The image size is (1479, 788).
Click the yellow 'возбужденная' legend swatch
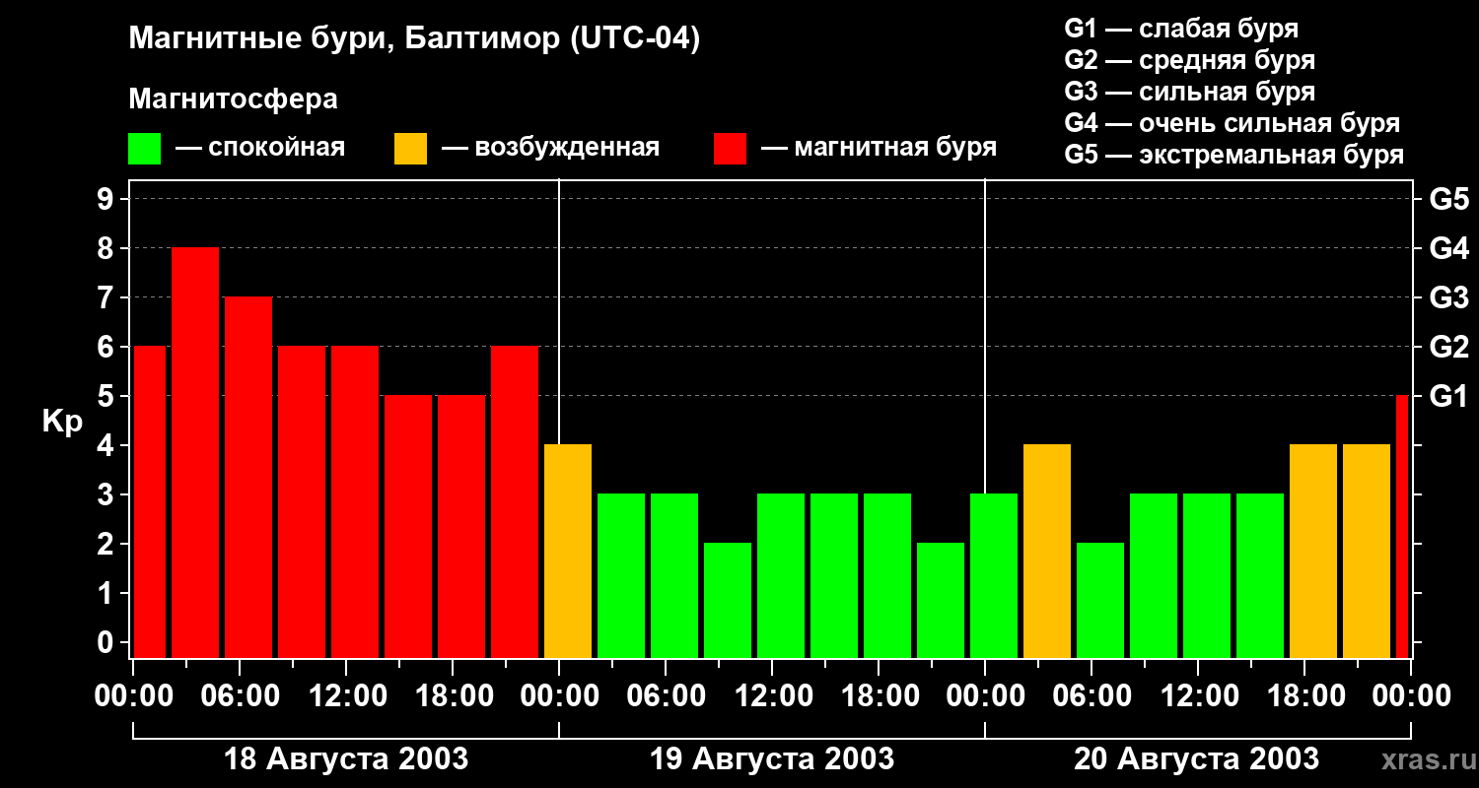tap(411, 149)
